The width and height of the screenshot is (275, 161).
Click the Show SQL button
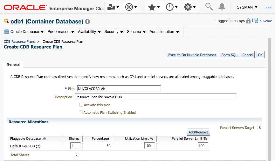click(x=229, y=55)
